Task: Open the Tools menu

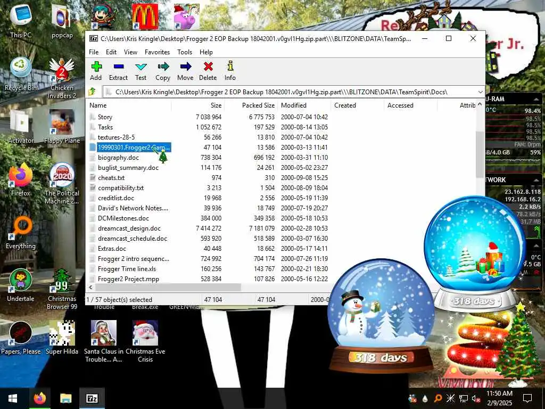Action: (x=185, y=52)
